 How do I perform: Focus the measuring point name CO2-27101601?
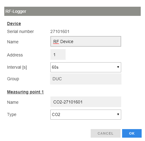[86, 102]
